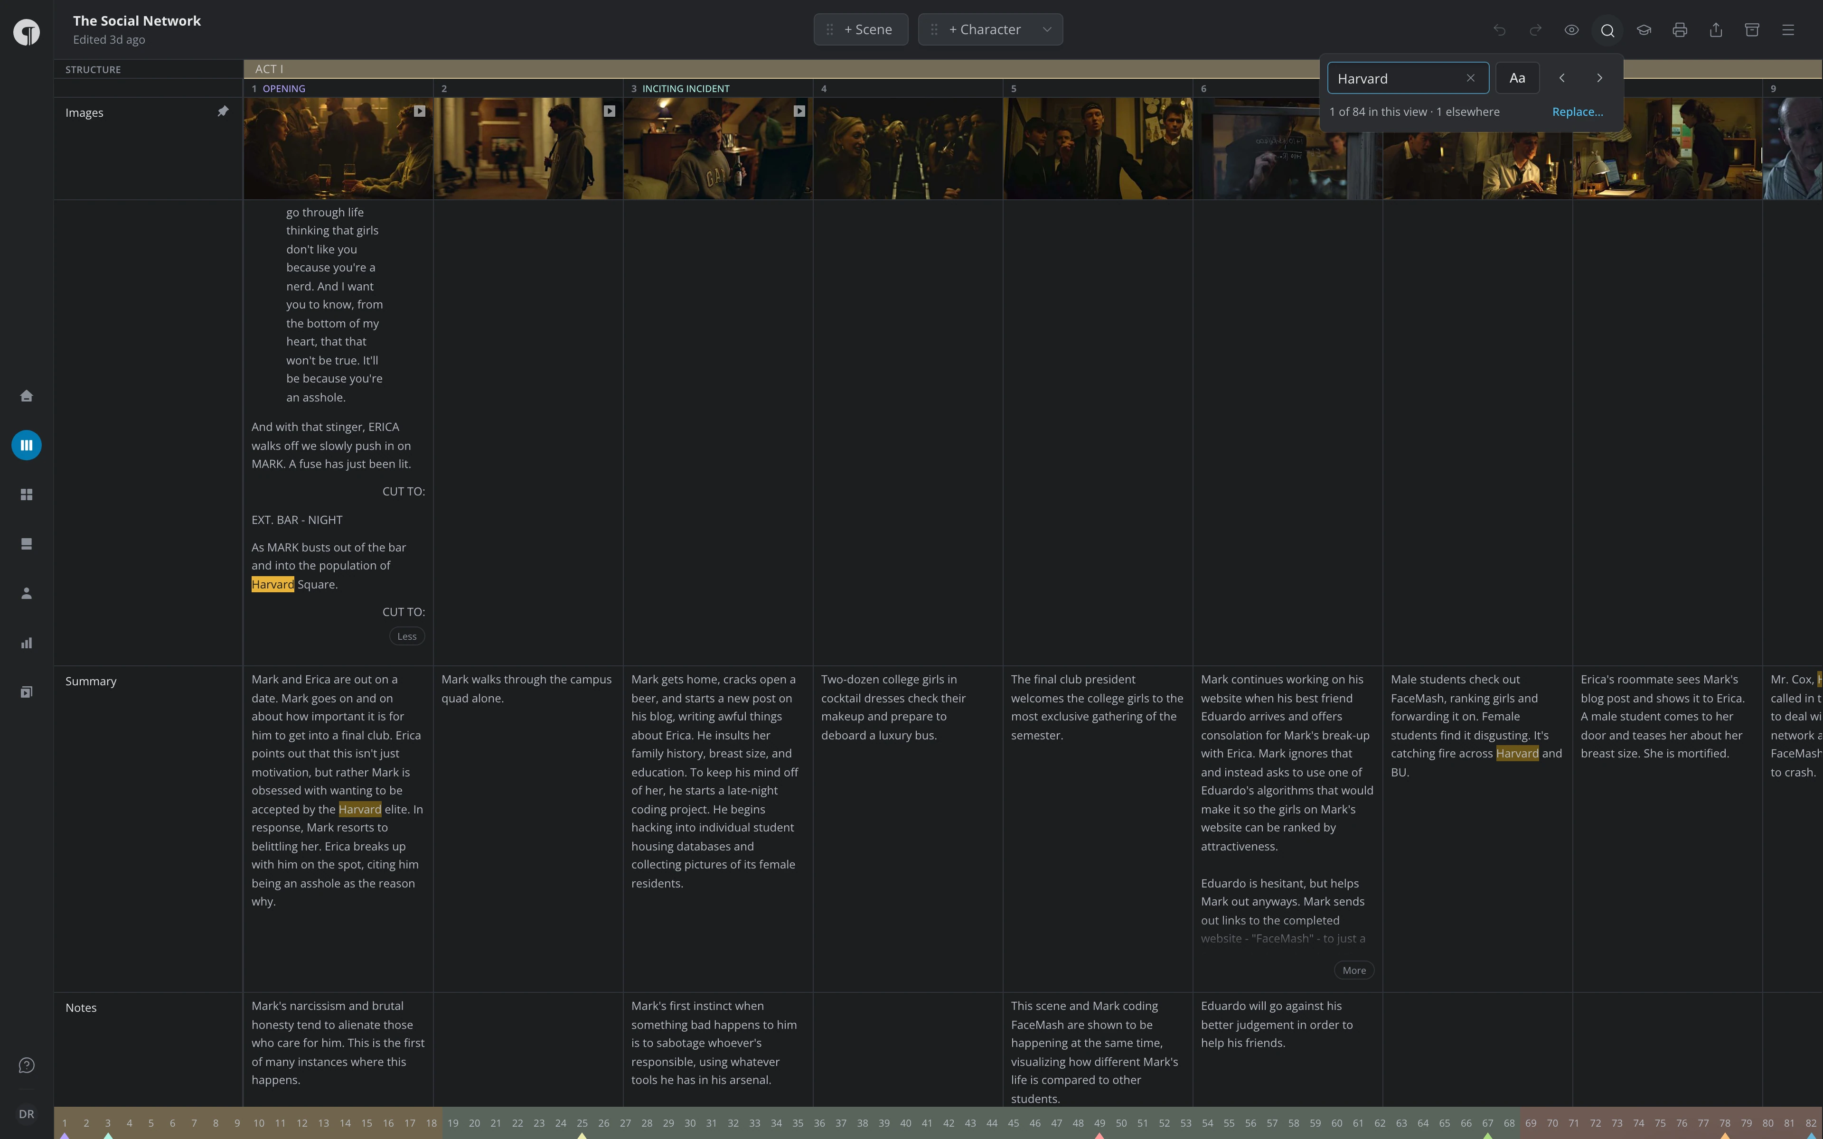Click the STRUCTURE label
1823x1139 pixels.
(x=93, y=69)
